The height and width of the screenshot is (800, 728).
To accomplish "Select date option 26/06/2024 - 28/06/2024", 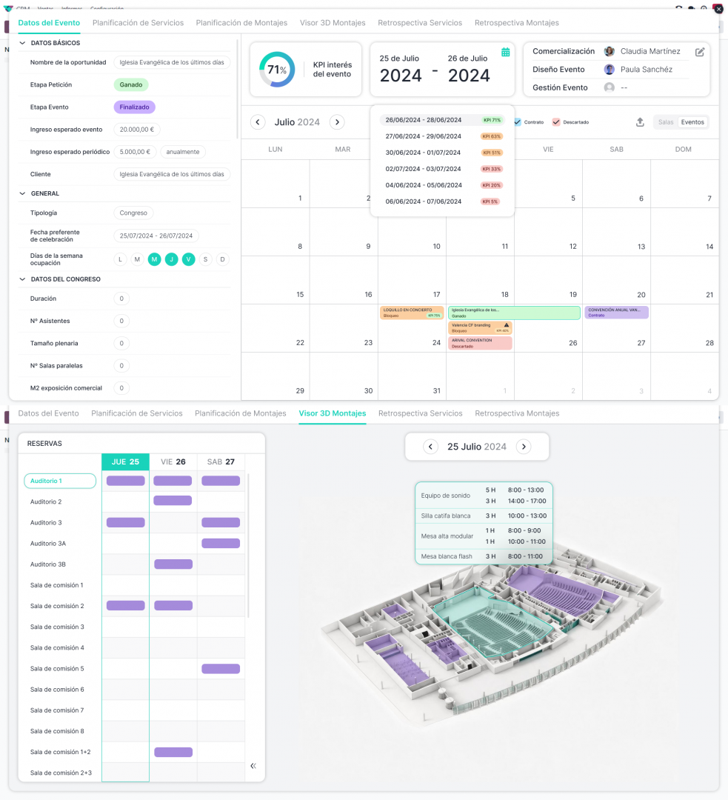I will [442, 121].
